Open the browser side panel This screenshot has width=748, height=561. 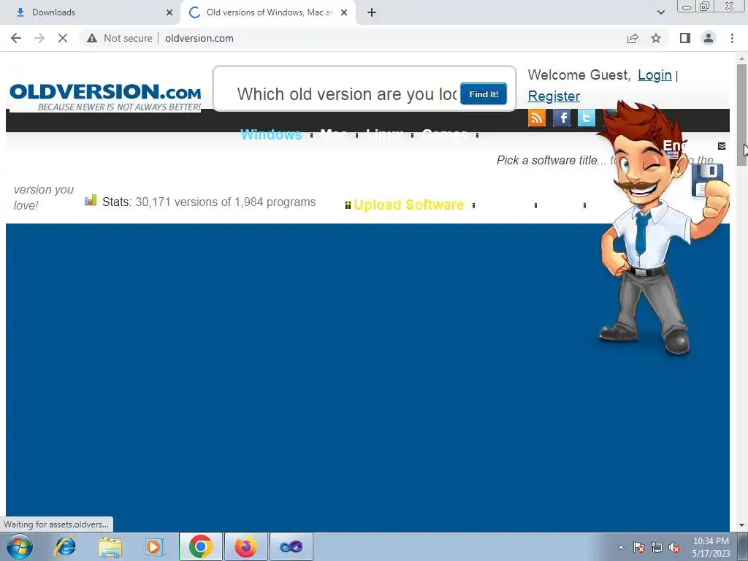[x=685, y=38]
